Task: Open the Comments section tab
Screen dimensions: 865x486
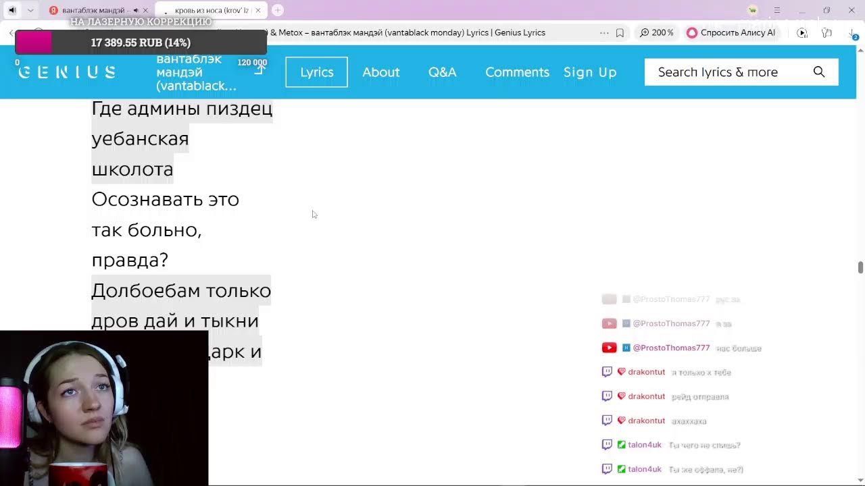Action: (x=517, y=72)
